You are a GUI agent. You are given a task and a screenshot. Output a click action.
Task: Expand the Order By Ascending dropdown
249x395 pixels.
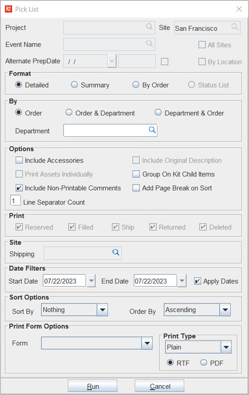[225, 310]
